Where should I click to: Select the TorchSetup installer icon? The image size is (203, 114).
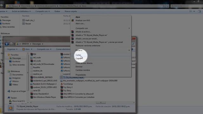(x=62, y=84)
